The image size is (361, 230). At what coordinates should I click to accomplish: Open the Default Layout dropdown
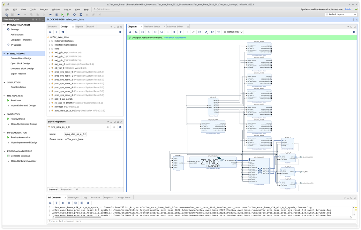click(x=340, y=14)
